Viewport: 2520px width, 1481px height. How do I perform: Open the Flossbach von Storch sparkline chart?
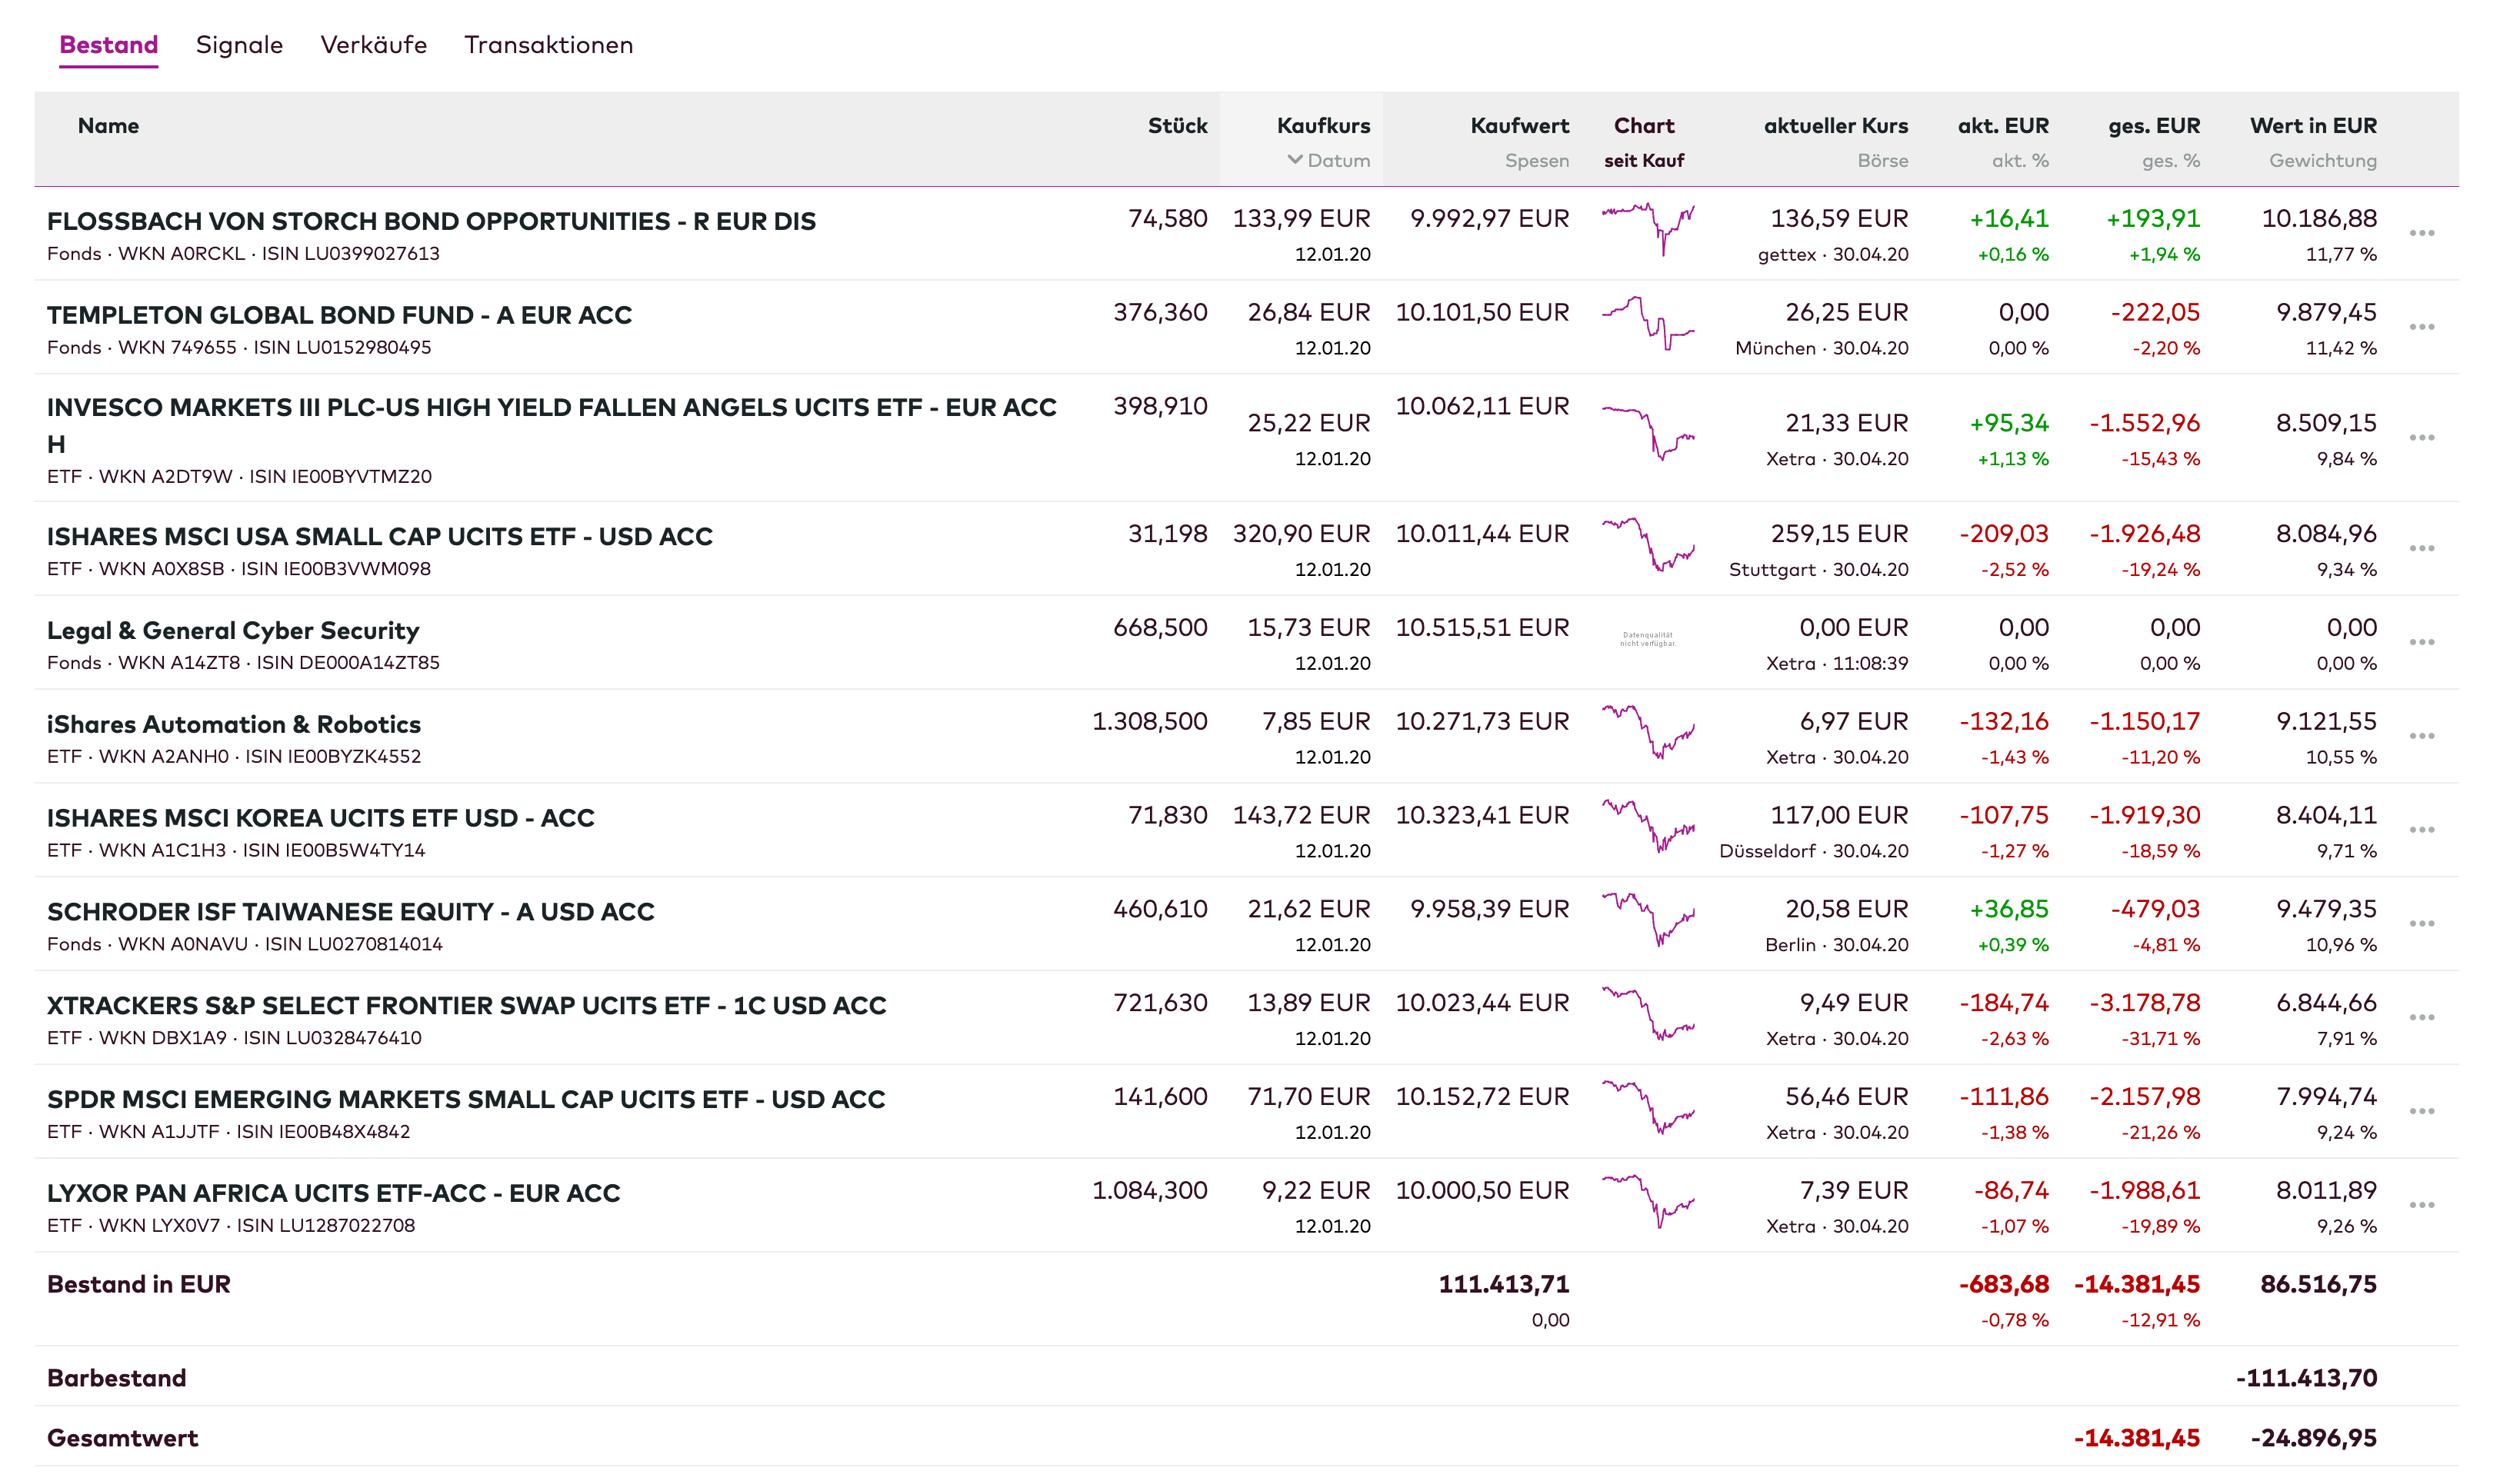[x=1647, y=228]
